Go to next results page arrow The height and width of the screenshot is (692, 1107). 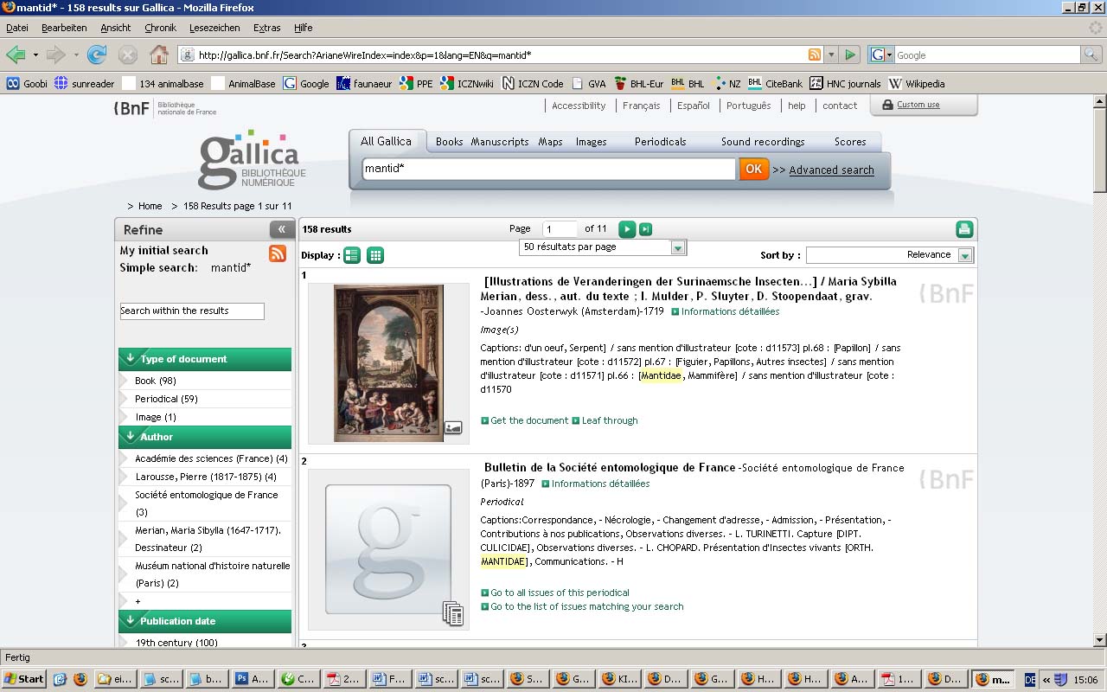(627, 229)
